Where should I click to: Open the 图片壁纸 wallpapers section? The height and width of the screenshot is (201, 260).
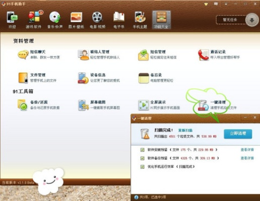[76, 20]
